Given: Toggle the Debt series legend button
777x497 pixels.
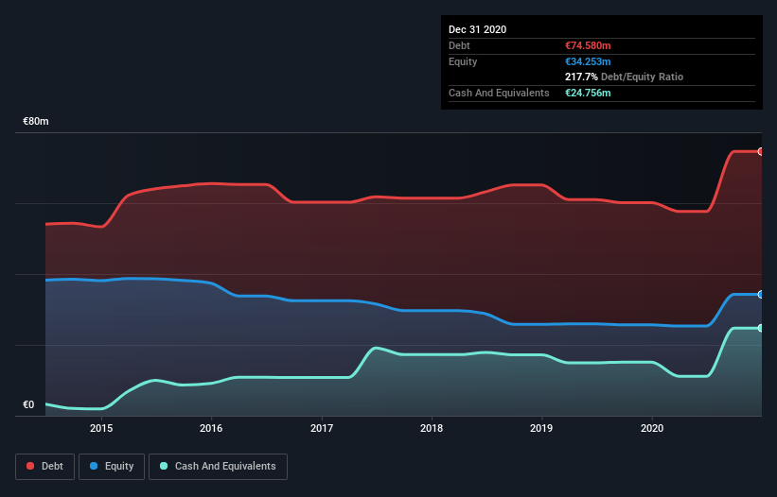Looking at the screenshot, I should [x=44, y=467].
